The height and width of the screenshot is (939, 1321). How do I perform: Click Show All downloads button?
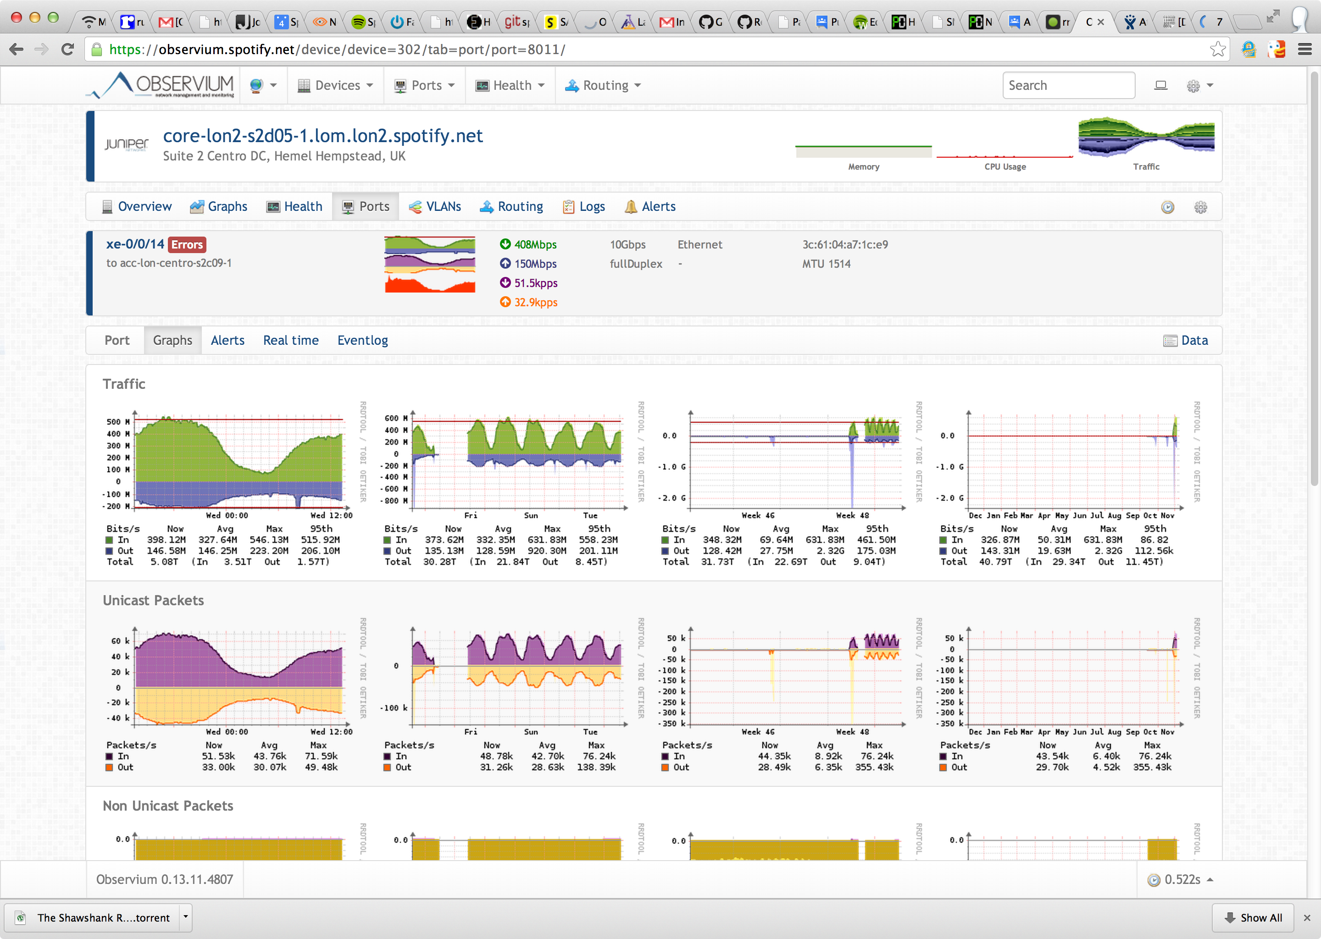click(1253, 917)
